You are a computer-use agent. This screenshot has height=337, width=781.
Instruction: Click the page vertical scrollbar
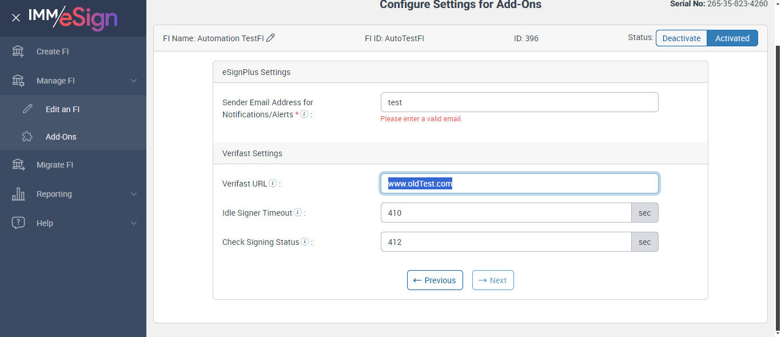pyautogui.click(x=777, y=172)
